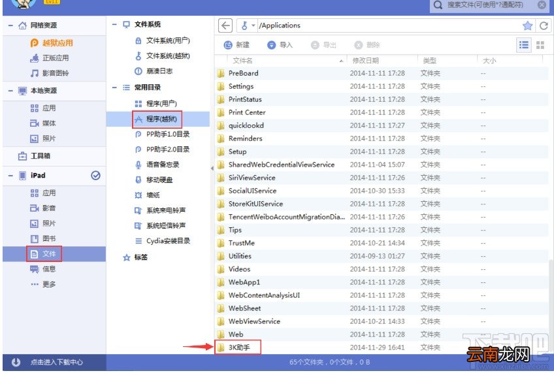Click the search magnifier icon
This screenshot has width=554, height=373.
(x=438, y=5)
